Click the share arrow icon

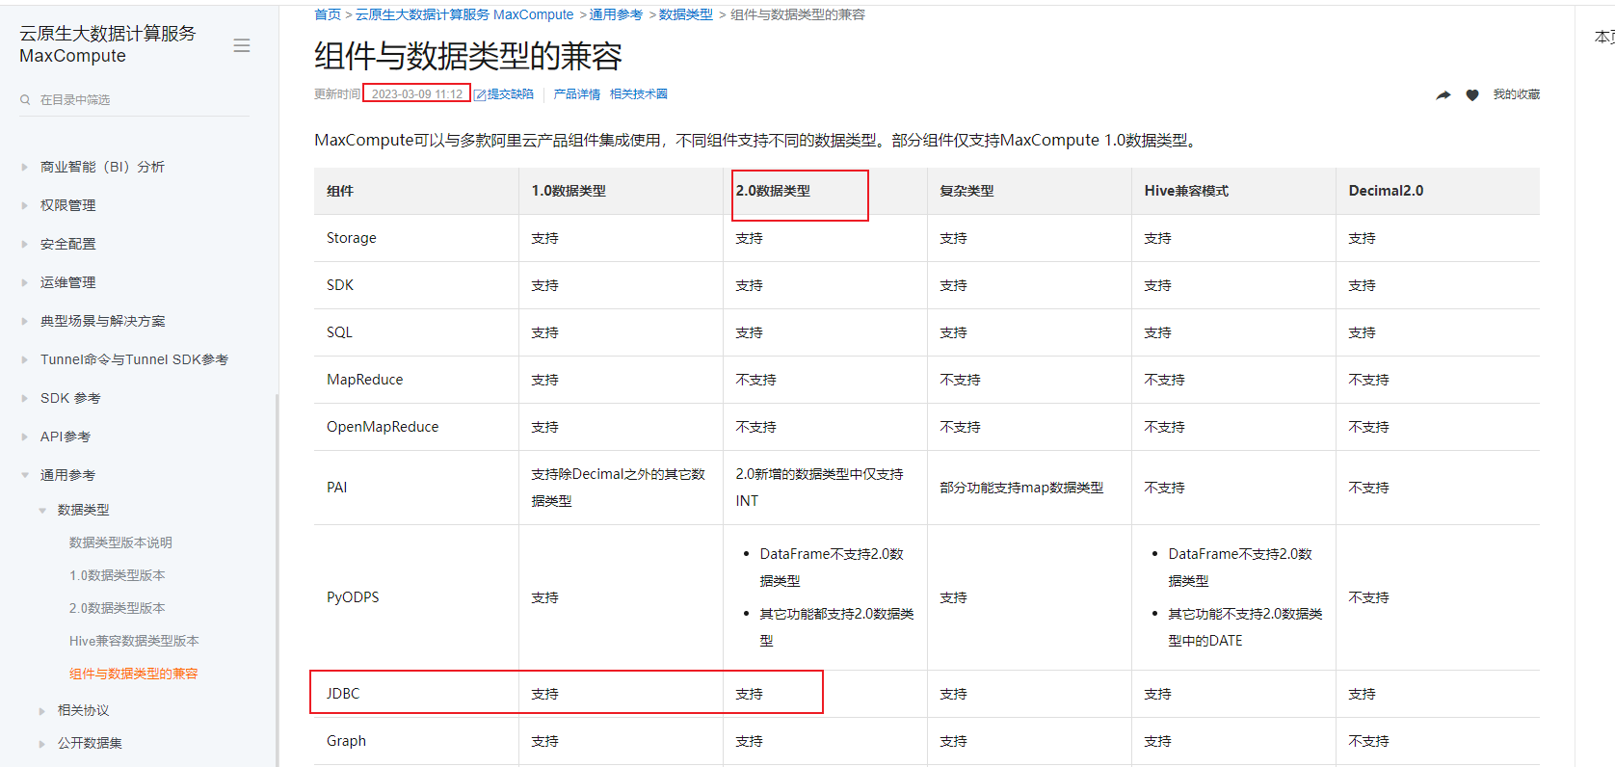click(1443, 94)
